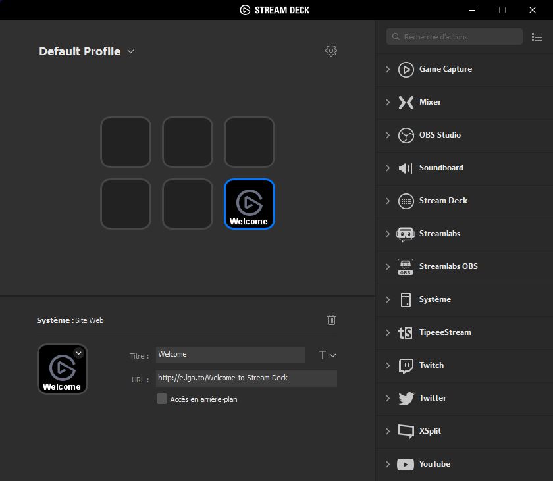Expand the Twitch chevron
This screenshot has width=553, height=481.
coord(388,365)
